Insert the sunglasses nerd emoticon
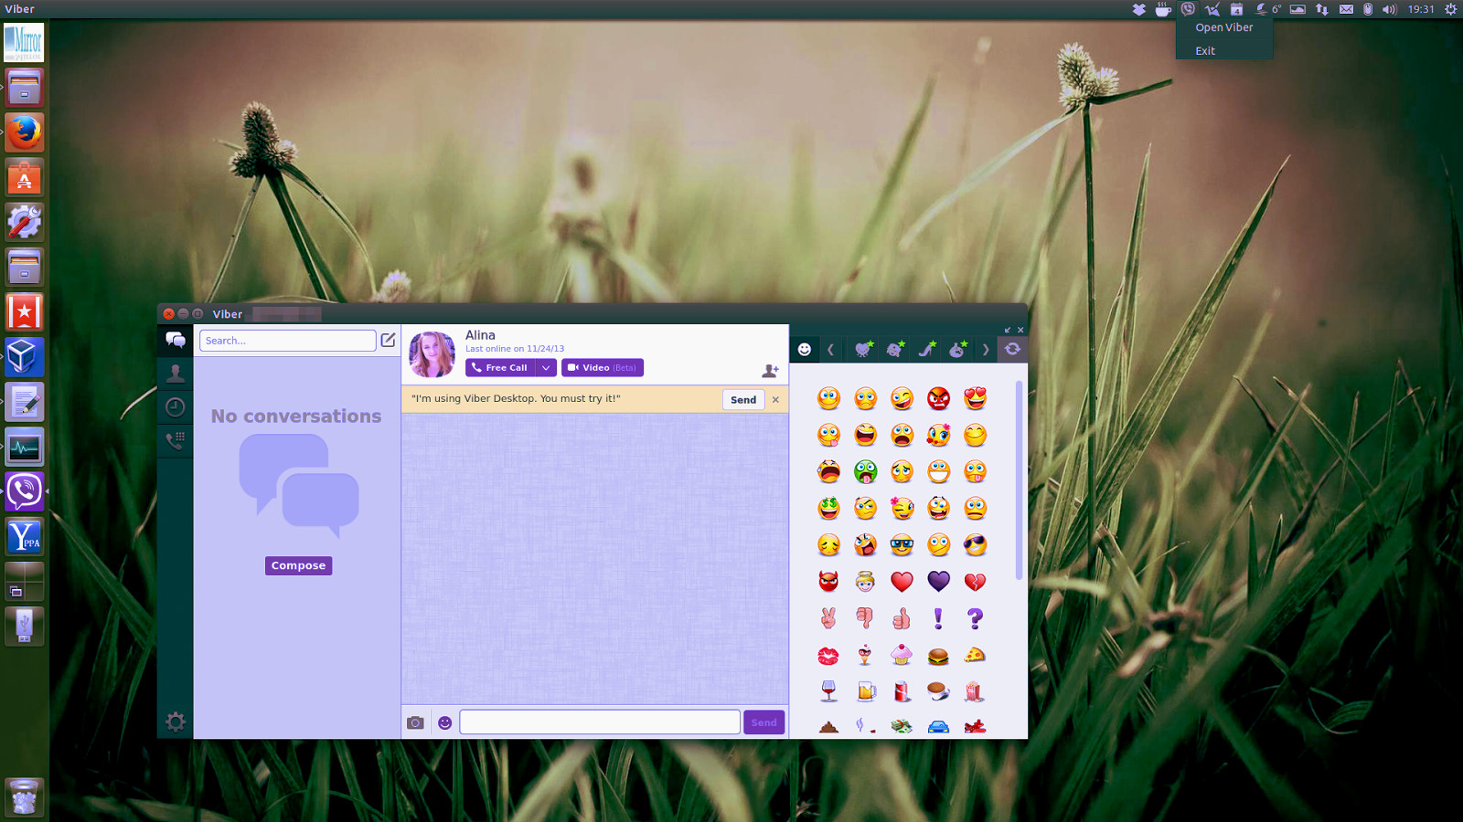Image resolution: width=1463 pixels, height=822 pixels. coord(902,545)
